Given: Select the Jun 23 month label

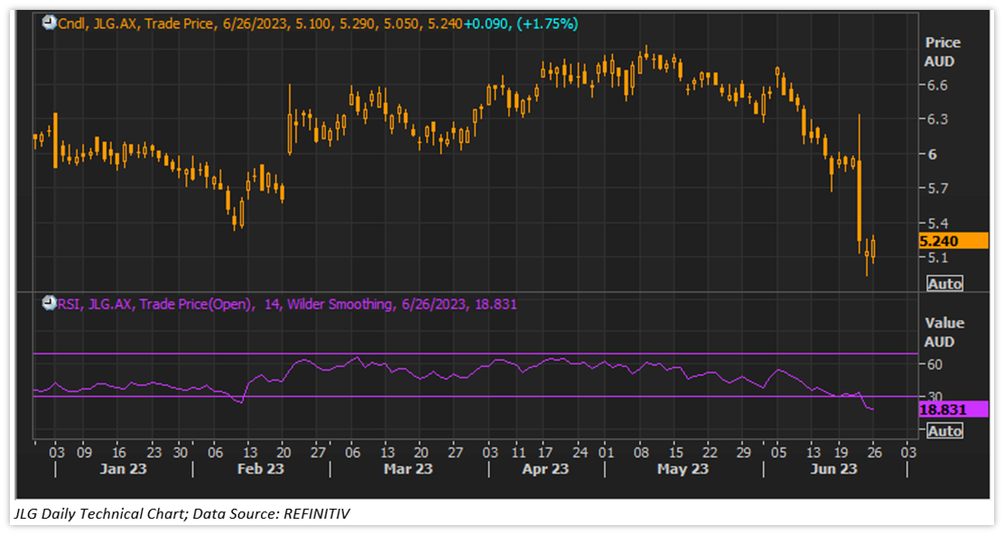Looking at the screenshot, I should (x=832, y=469).
